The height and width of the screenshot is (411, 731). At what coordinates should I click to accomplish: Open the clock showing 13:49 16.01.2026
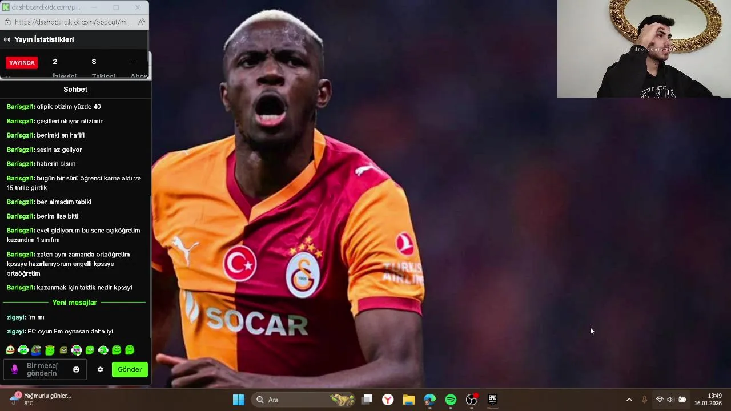(708, 400)
